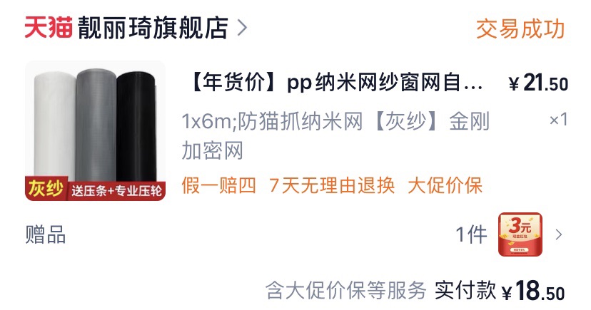Click the 假一赔四 guarantee tag

click(x=218, y=185)
